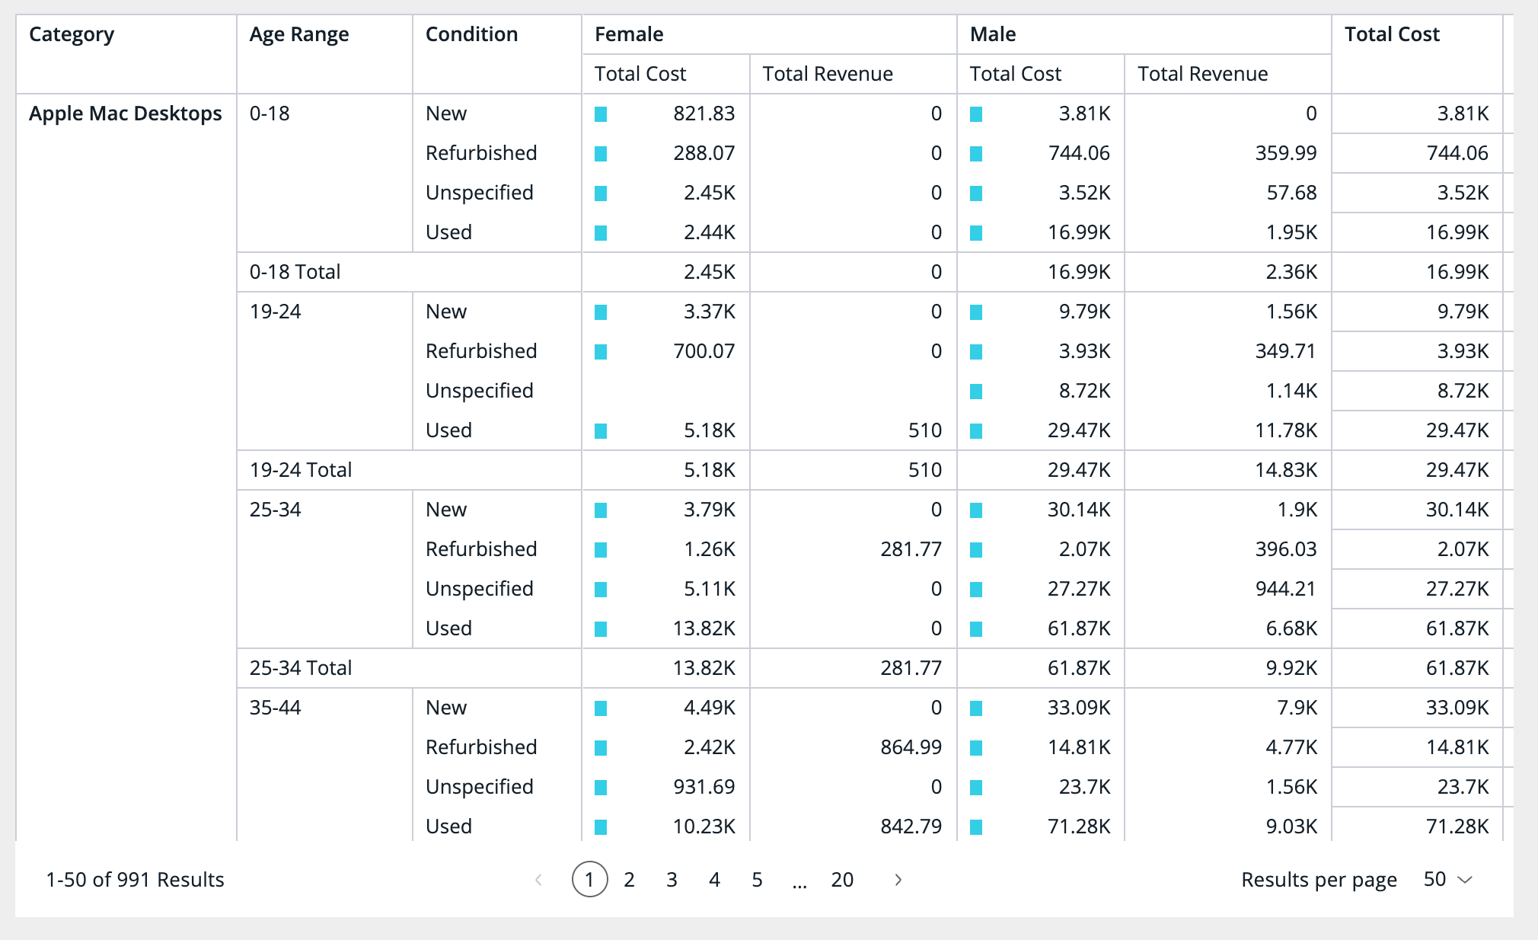1538x940 pixels.
Task: Go to the next results page arrow
Action: pyautogui.click(x=898, y=880)
